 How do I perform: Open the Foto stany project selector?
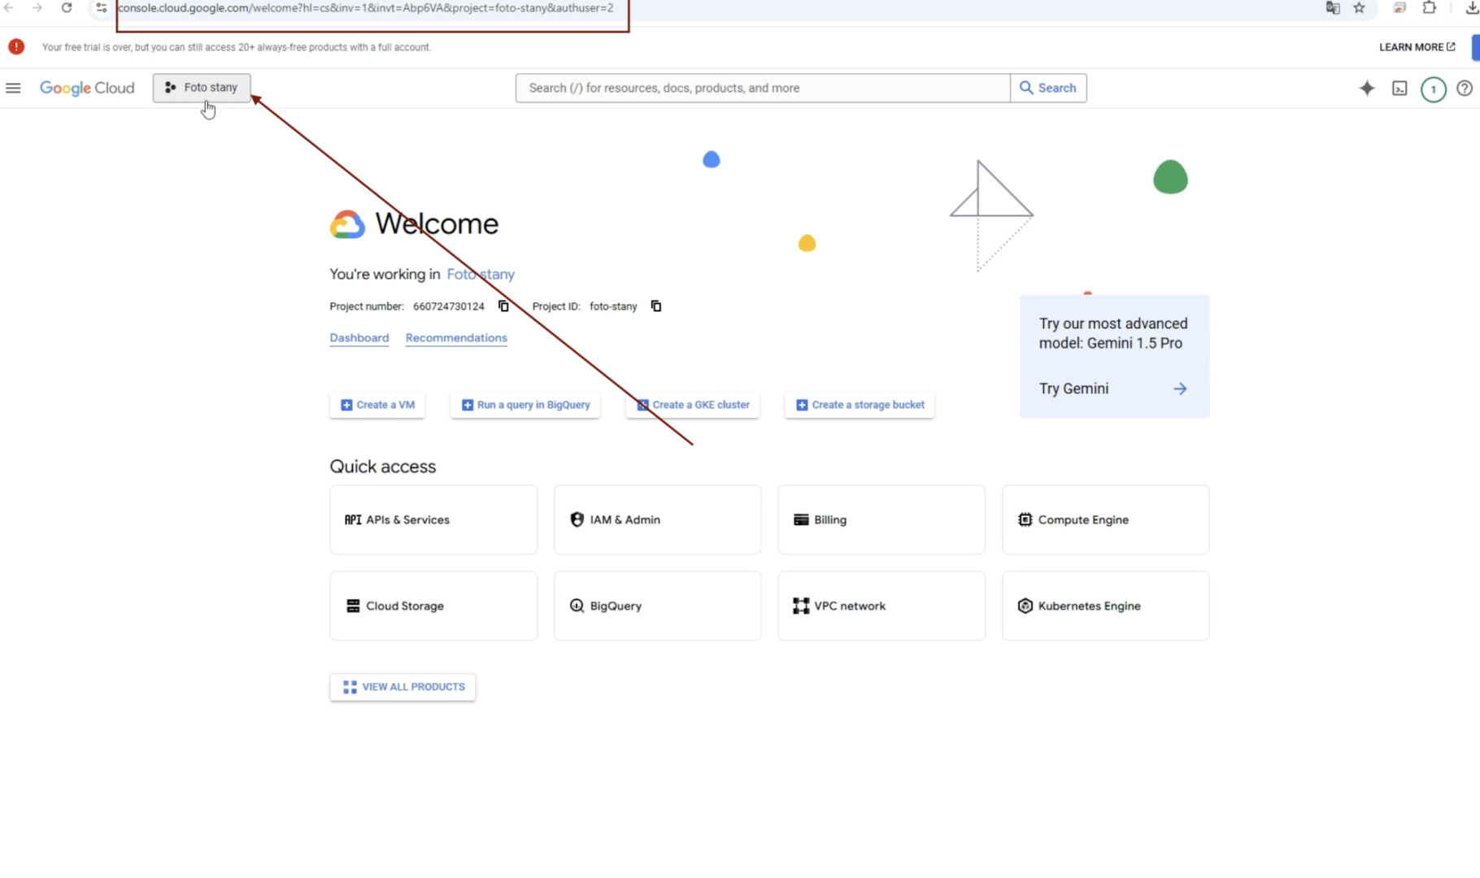[x=202, y=88]
